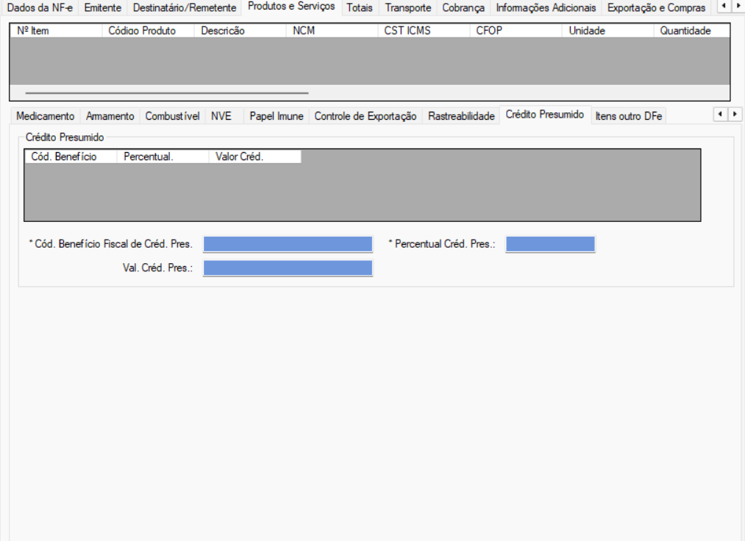Focus the Val. Créd. Pres. input field

pos(288,268)
